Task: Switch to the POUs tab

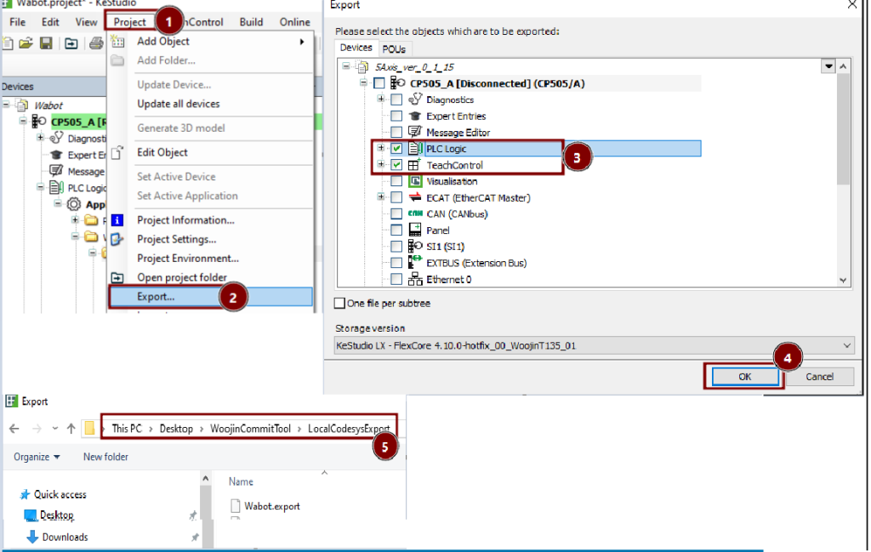Action: click(394, 49)
